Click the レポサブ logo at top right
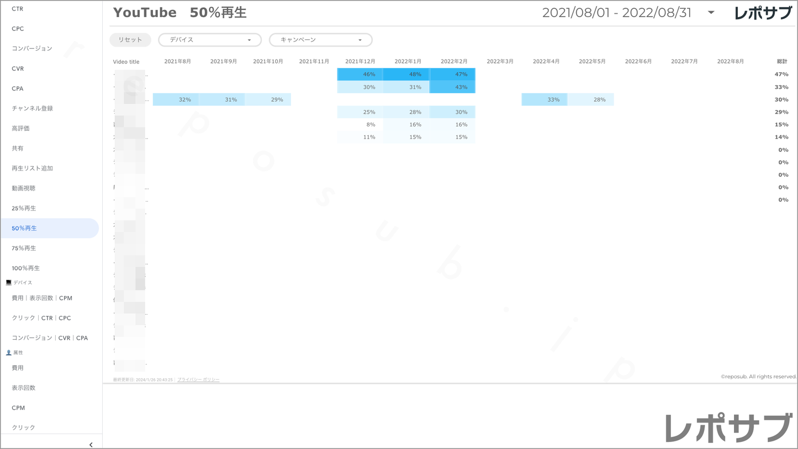 763,13
